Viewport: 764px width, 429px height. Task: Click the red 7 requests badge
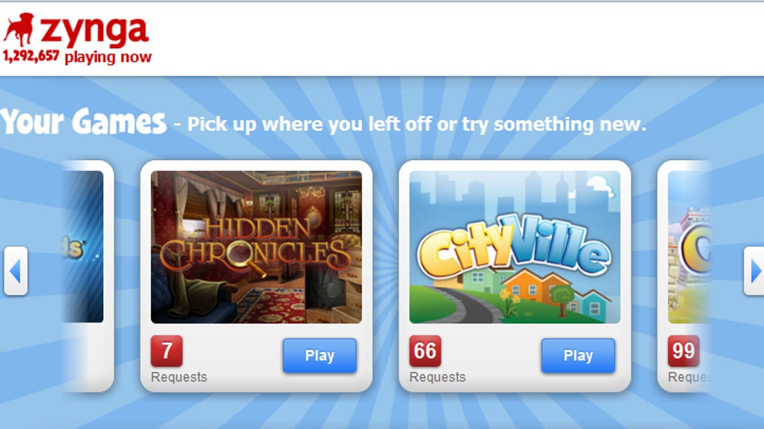[x=167, y=351]
